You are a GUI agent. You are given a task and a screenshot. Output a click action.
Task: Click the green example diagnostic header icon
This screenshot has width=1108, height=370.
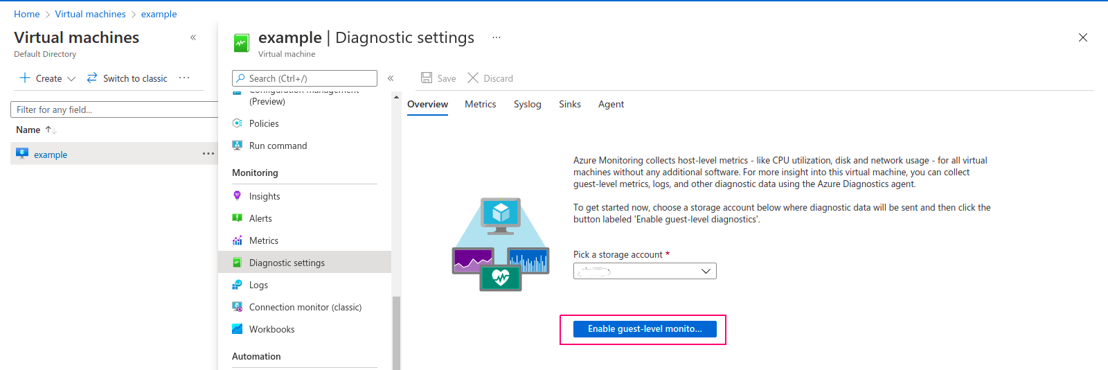tap(241, 43)
